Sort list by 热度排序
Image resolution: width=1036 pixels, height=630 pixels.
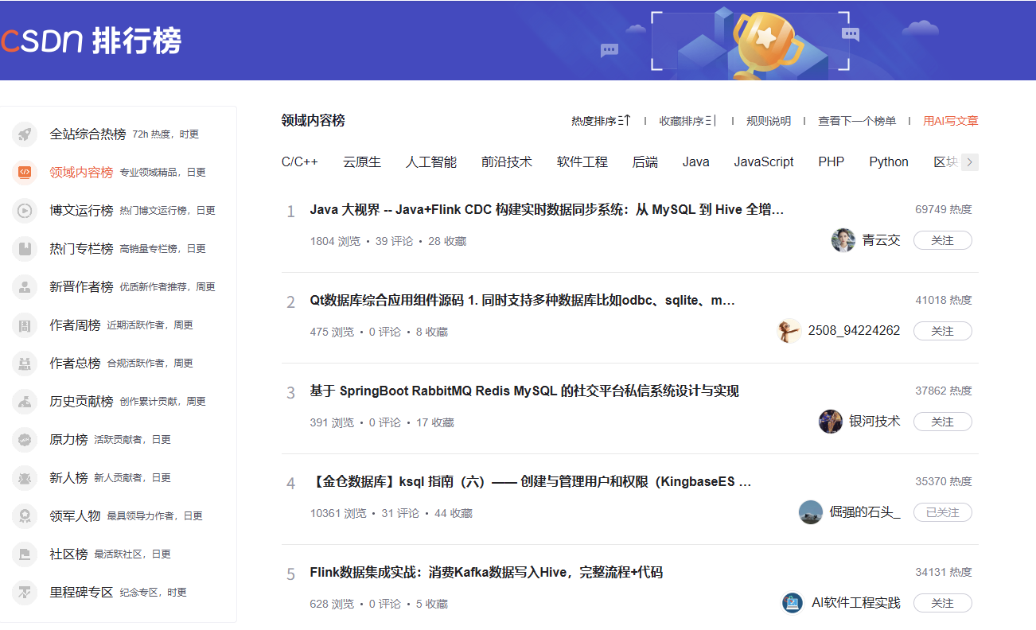pos(601,121)
